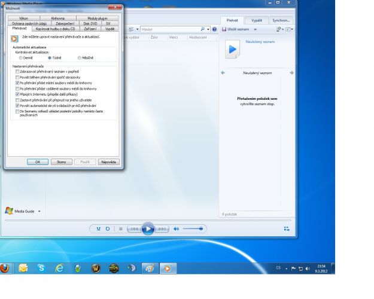Enable Zobrazovat přehrávaný seznam v popředí
Screen dimensions: 374x299
[17, 72]
